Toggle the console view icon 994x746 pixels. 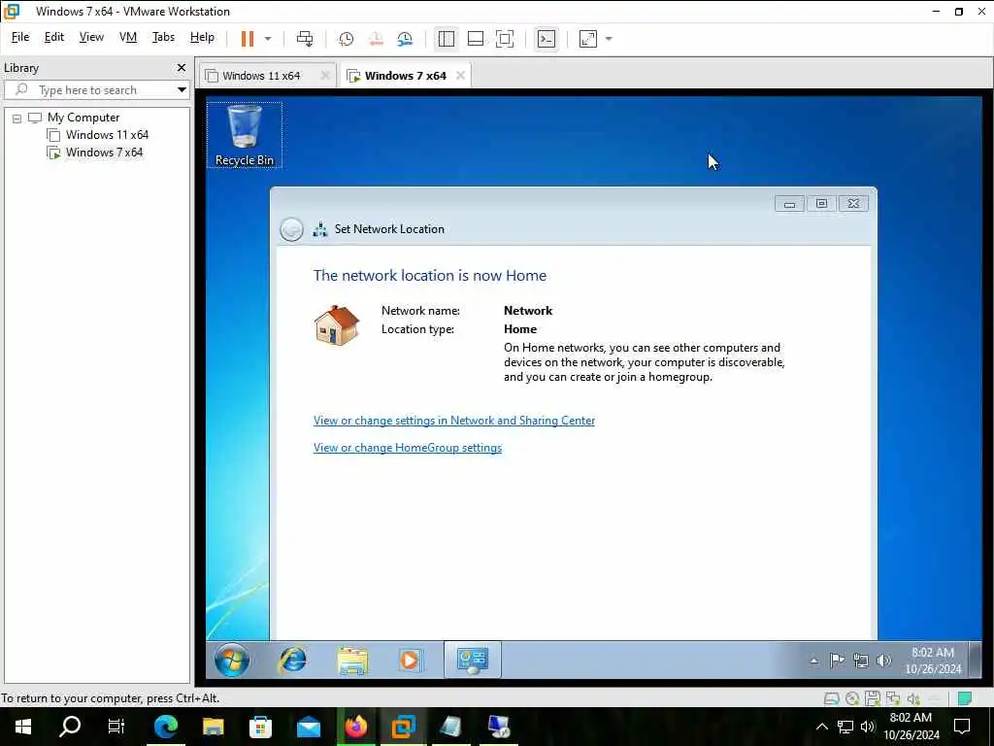547,39
